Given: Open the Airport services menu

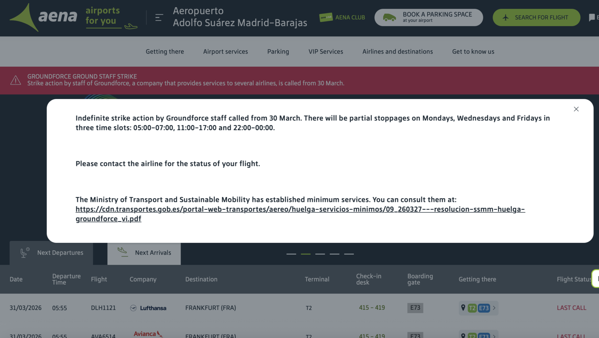Looking at the screenshot, I should [x=225, y=52].
